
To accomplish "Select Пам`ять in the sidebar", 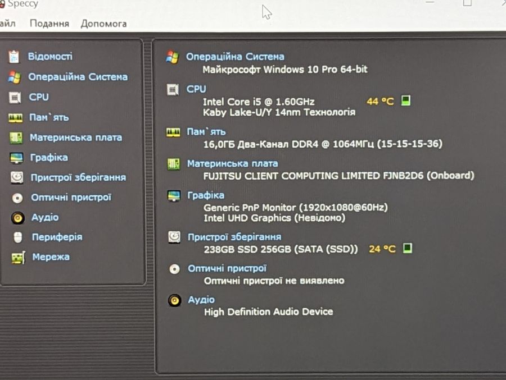I will 49,117.
